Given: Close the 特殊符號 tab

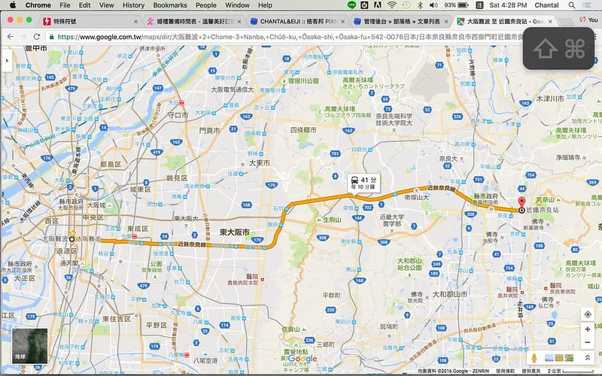Looking at the screenshot, I should [x=135, y=22].
